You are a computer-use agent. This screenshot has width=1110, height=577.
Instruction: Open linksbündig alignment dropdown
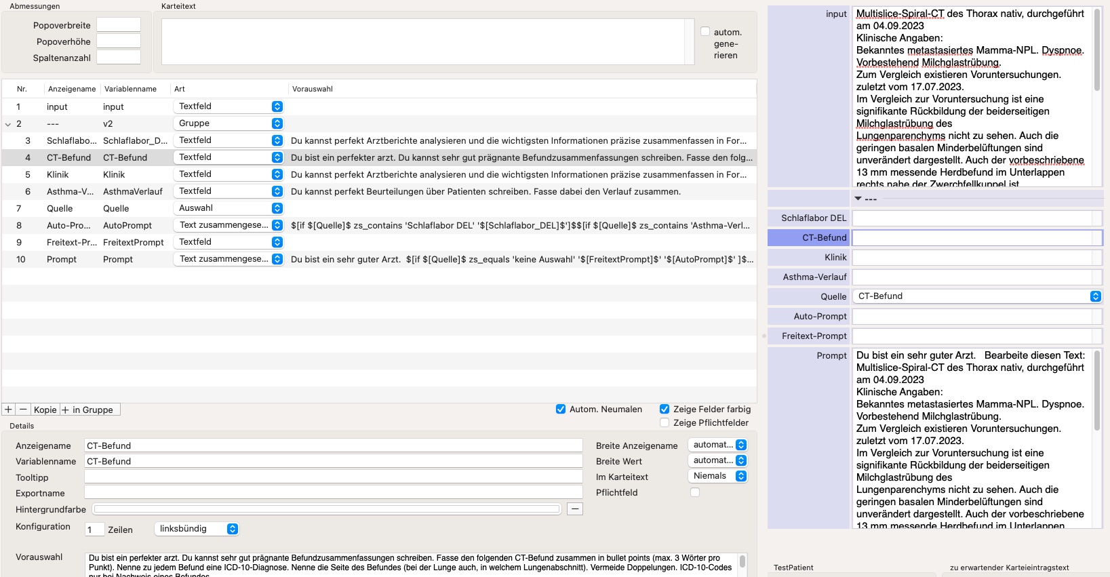(x=197, y=529)
